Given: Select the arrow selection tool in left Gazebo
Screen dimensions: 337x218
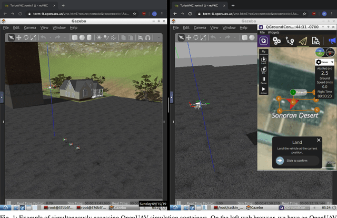Looking at the screenshot, I should [x=11, y=37].
